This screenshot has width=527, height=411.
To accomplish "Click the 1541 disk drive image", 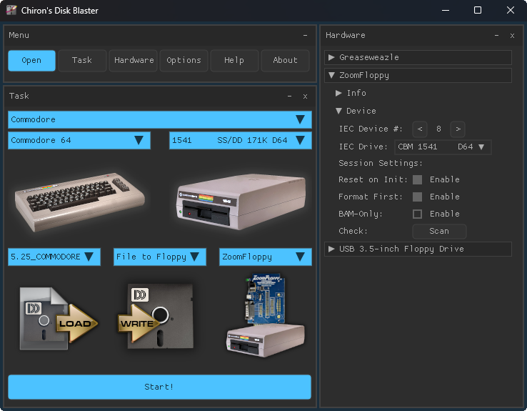I will [x=241, y=202].
